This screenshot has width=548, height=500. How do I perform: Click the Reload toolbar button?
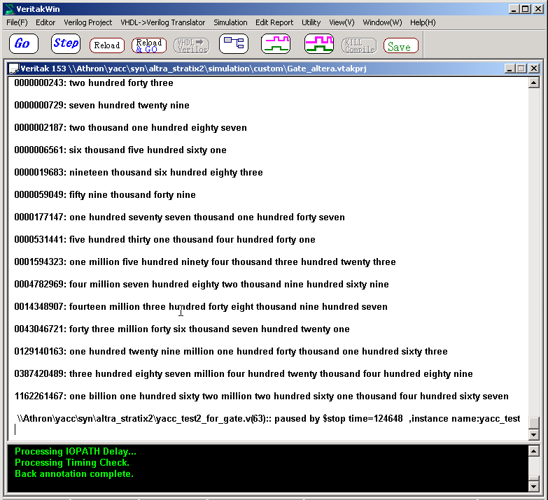pyautogui.click(x=107, y=45)
